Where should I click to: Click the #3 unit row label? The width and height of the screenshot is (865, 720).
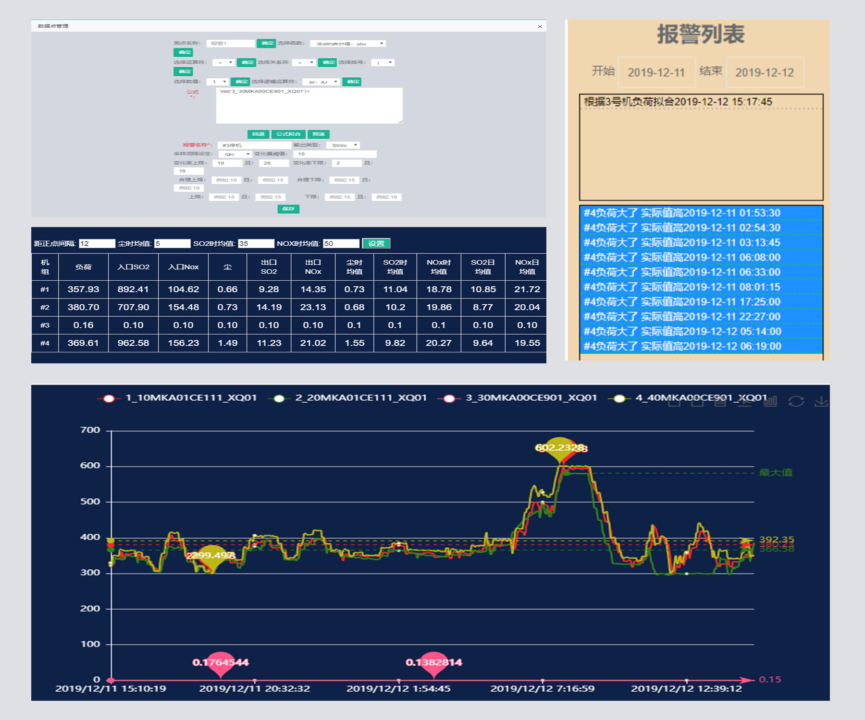click(45, 325)
